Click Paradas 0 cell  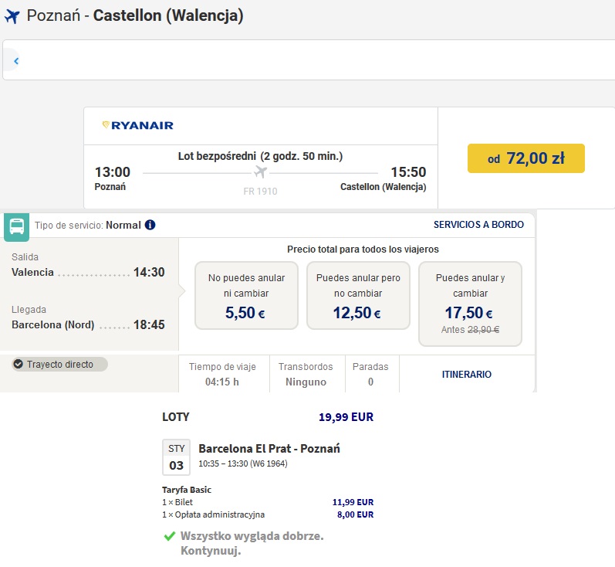(370, 374)
